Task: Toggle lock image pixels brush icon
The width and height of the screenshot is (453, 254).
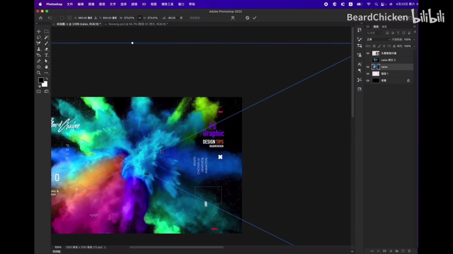Action: [379, 46]
